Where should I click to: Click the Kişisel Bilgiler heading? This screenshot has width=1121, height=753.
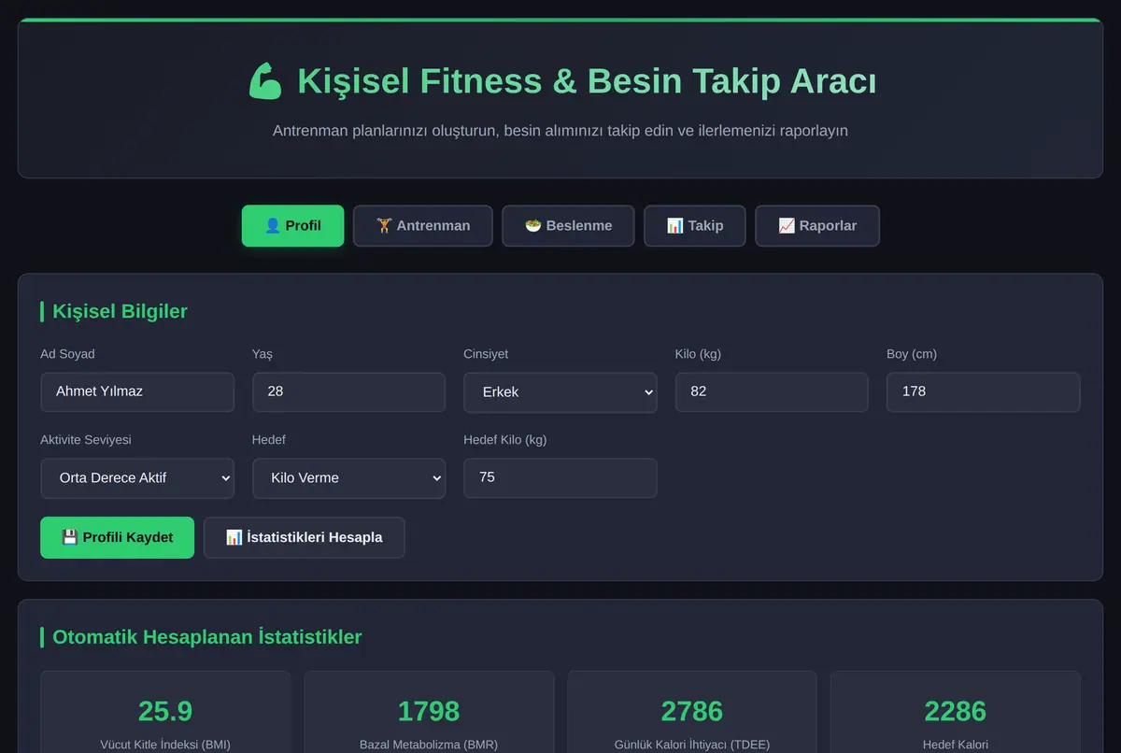point(120,311)
